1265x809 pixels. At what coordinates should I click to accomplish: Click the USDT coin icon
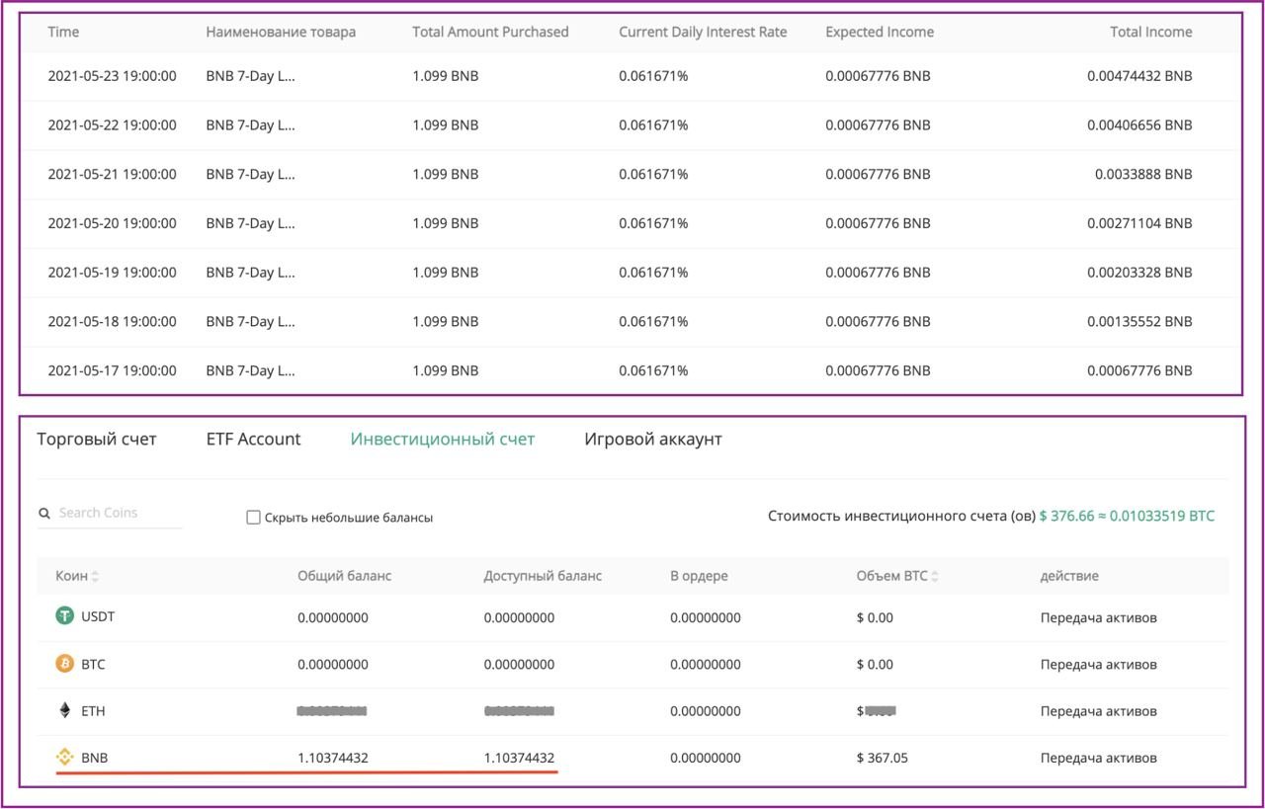pos(64,616)
